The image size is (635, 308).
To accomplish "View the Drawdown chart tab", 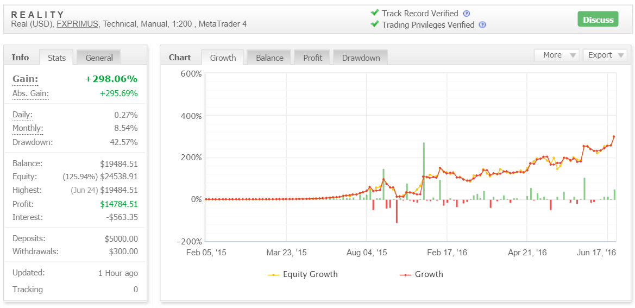I will (361, 58).
